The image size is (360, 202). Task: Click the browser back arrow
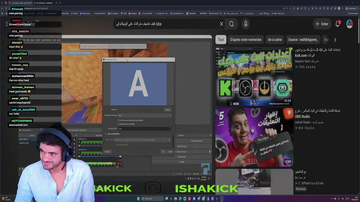tap(2, 8)
